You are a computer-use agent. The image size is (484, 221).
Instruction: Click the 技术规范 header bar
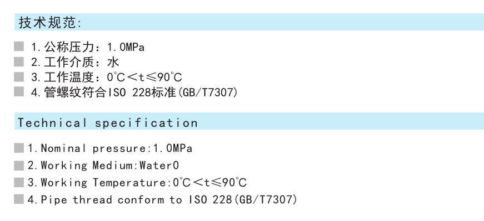[249, 22]
